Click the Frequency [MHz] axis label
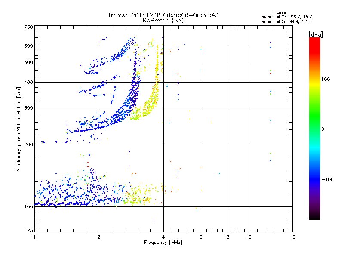Image resolution: width=344 pixels, height=258 pixels. [163, 242]
